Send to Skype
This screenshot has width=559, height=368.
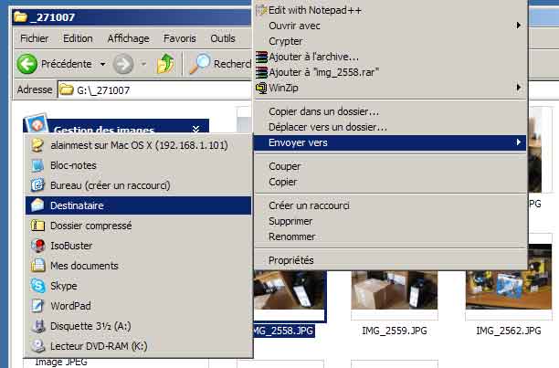[x=138, y=286]
